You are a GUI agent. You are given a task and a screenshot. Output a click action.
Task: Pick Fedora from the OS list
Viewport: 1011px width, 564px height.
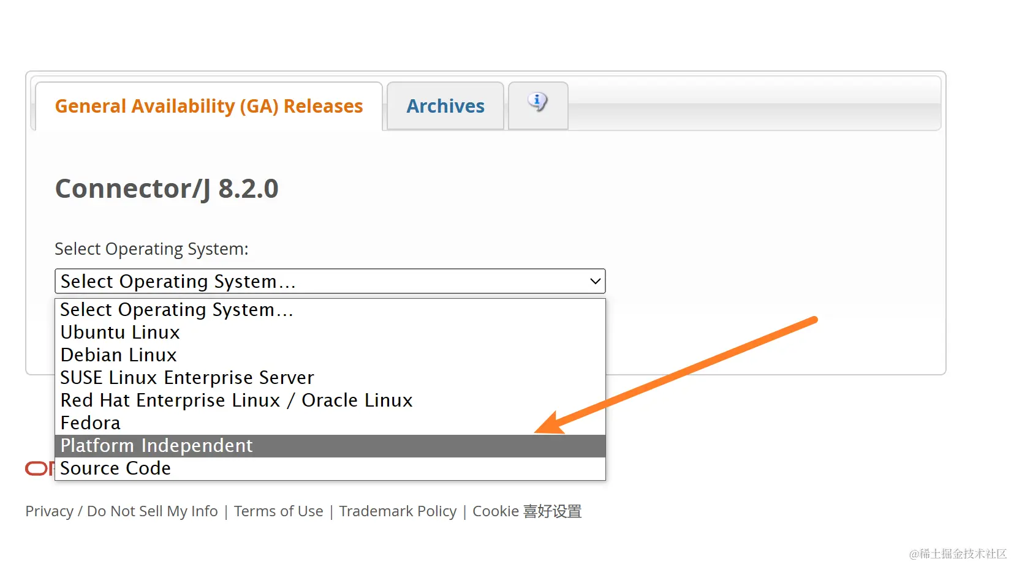[x=330, y=423]
